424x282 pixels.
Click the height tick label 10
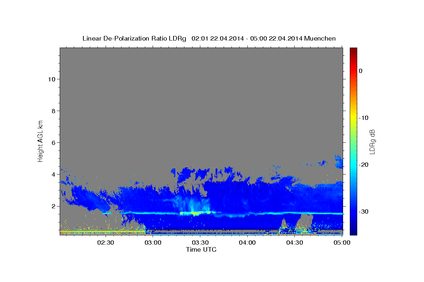click(51, 79)
